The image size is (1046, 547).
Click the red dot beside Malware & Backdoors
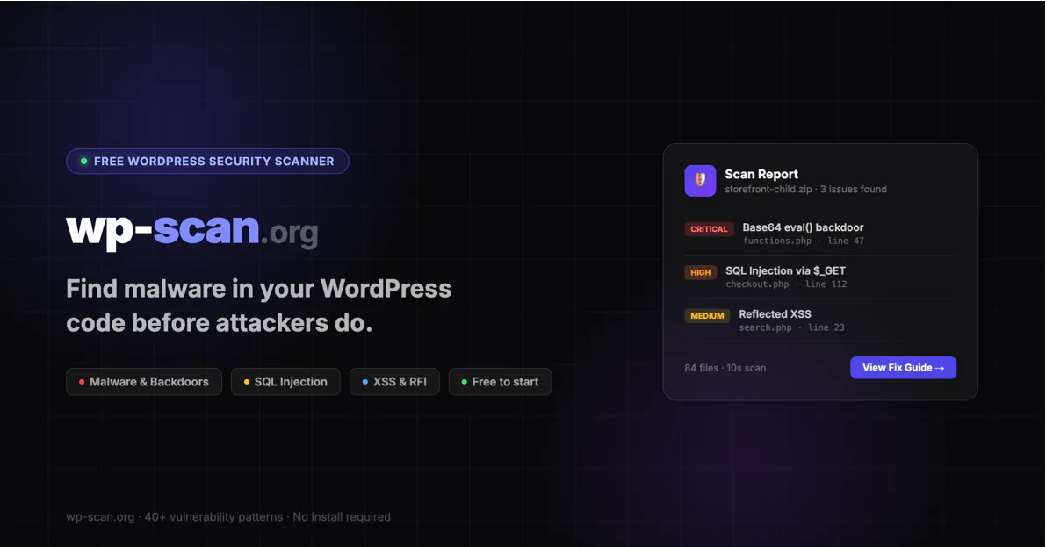pos(82,382)
